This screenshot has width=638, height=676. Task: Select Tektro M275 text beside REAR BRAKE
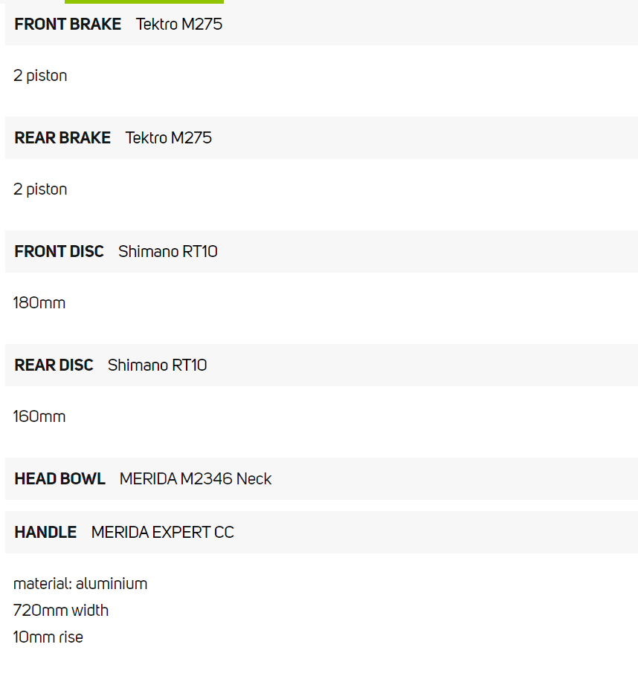(169, 138)
